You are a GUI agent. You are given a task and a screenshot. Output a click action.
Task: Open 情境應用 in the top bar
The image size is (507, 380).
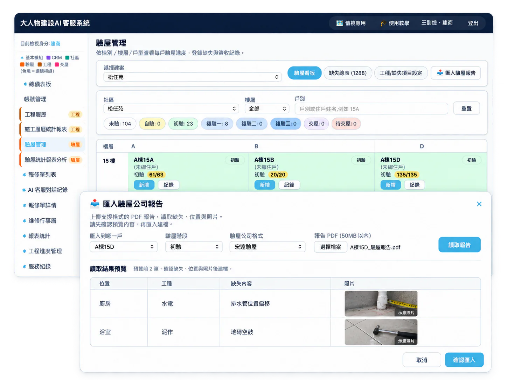tap(351, 23)
